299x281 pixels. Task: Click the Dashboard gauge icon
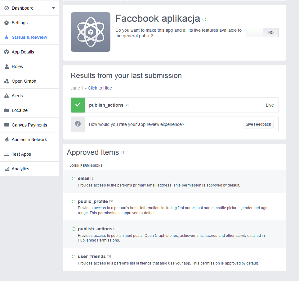[x=7, y=8]
